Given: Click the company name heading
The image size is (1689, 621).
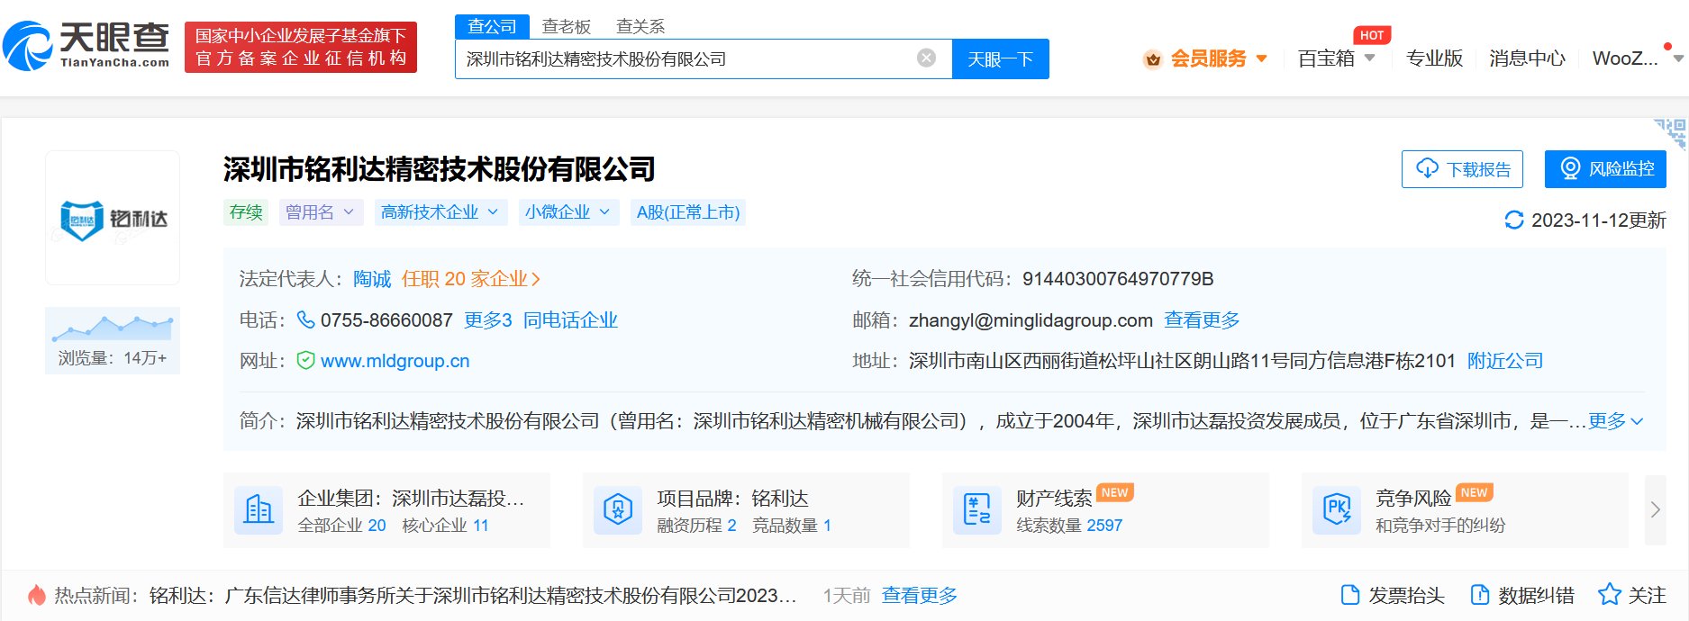Looking at the screenshot, I should 440,169.
